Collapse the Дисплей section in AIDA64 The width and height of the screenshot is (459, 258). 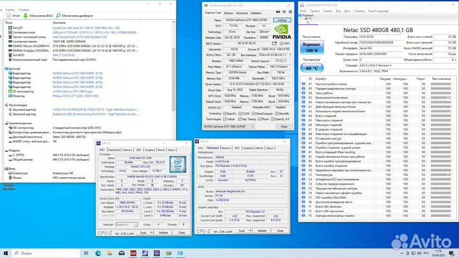[6, 69]
